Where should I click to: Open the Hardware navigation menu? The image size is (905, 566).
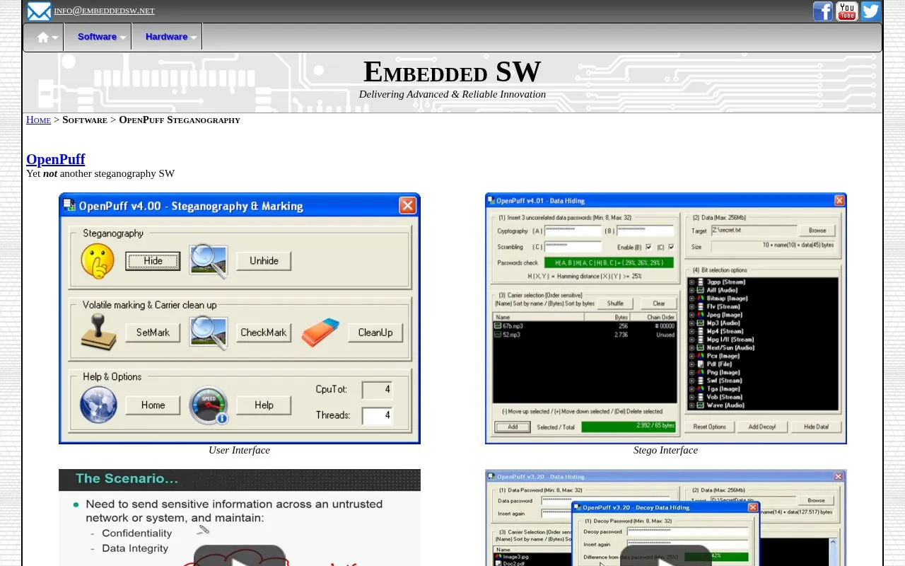point(167,37)
